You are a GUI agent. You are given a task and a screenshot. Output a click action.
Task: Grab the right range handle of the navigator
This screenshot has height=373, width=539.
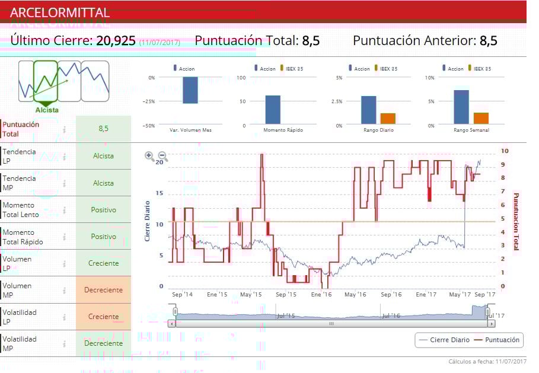coord(487,312)
